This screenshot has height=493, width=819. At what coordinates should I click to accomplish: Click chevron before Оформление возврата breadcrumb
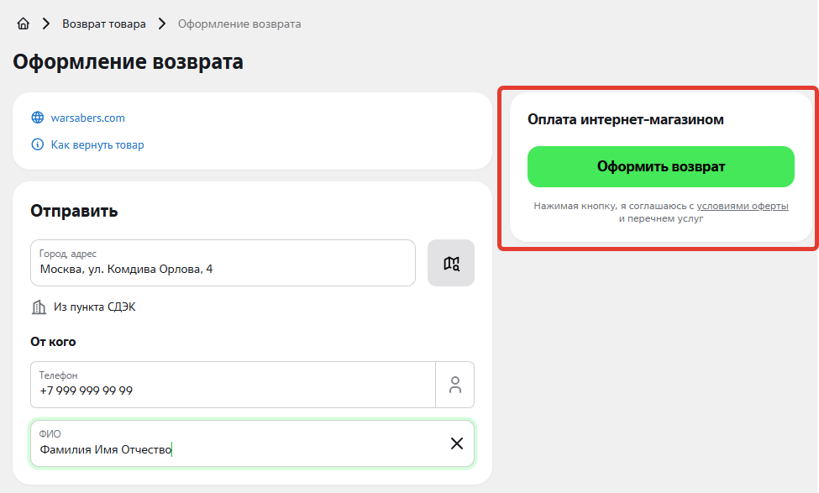pos(161,24)
